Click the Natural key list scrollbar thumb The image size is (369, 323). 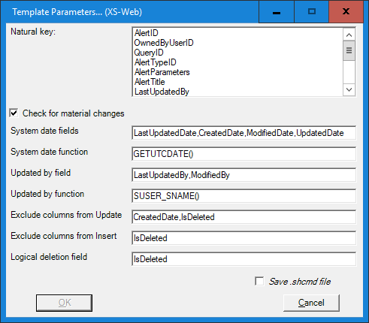pyautogui.click(x=349, y=50)
